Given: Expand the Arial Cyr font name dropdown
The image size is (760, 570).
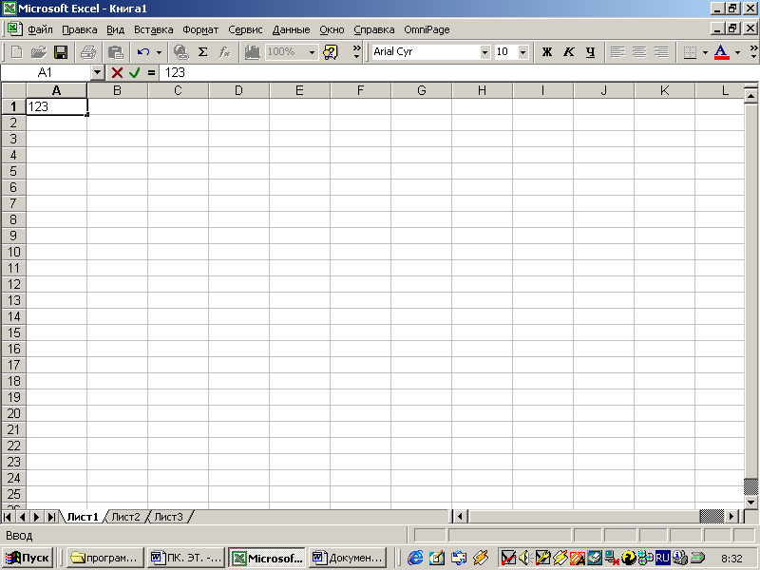Looking at the screenshot, I should (484, 52).
